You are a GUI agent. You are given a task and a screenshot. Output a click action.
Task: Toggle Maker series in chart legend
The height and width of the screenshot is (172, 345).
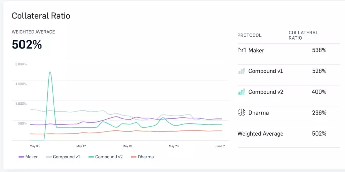(28, 157)
